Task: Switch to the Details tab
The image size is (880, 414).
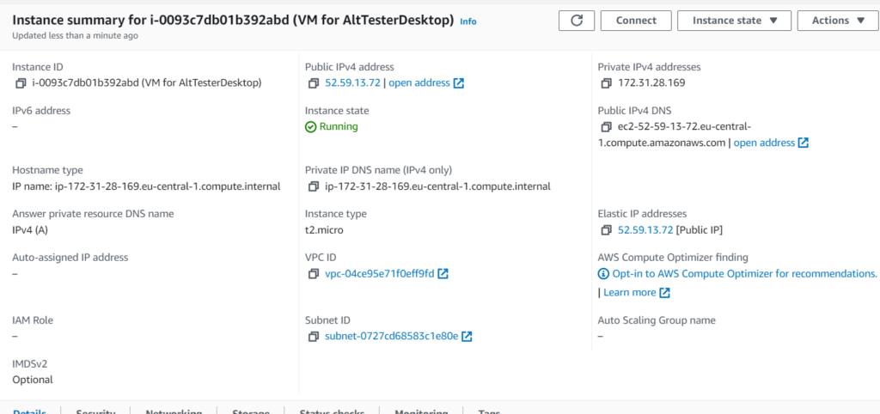Action: point(29,411)
